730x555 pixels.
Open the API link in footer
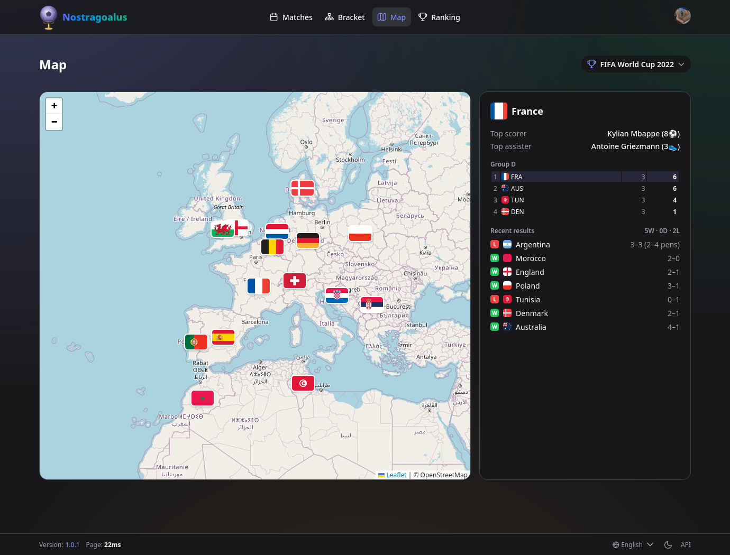tap(686, 545)
